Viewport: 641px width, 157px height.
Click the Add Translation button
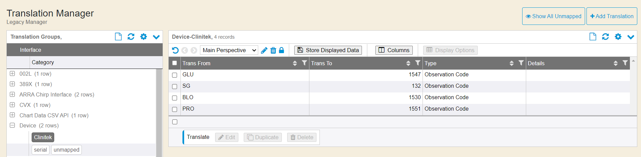(x=611, y=16)
